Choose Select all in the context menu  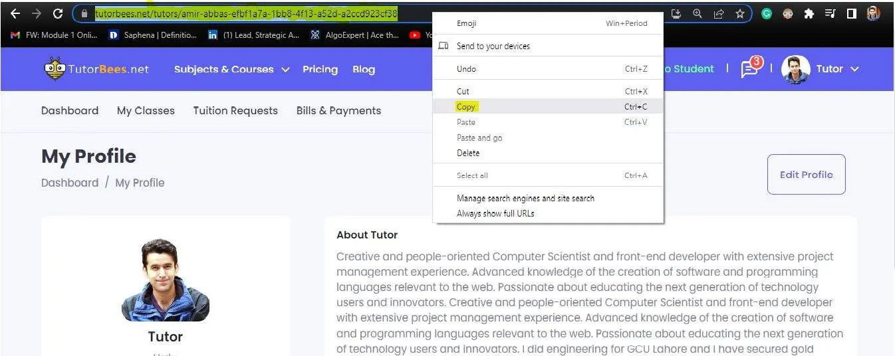pos(472,175)
